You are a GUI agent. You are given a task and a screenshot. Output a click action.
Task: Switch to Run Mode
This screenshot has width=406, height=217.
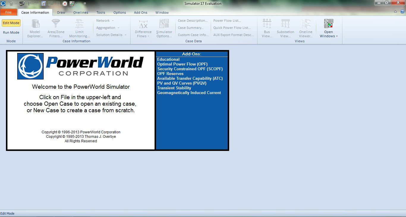coord(11,32)
